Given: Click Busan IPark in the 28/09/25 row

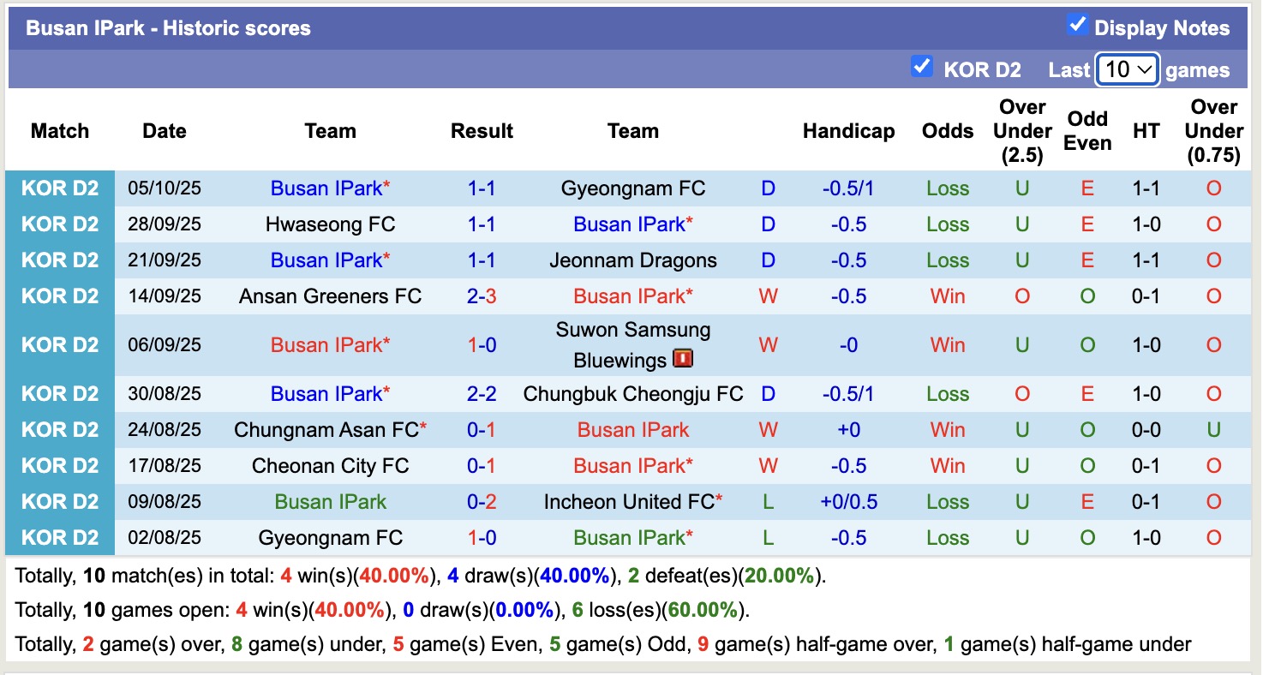Looking at the screenshot, I should point(632,224).
